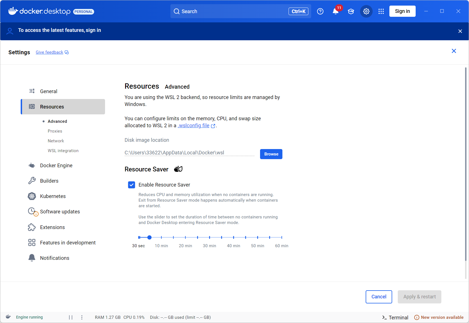Image resolution: width=469 pixels, height=323 pixels.
Task: Click the .wslconfig external link icon
Action: pos(213,126)
